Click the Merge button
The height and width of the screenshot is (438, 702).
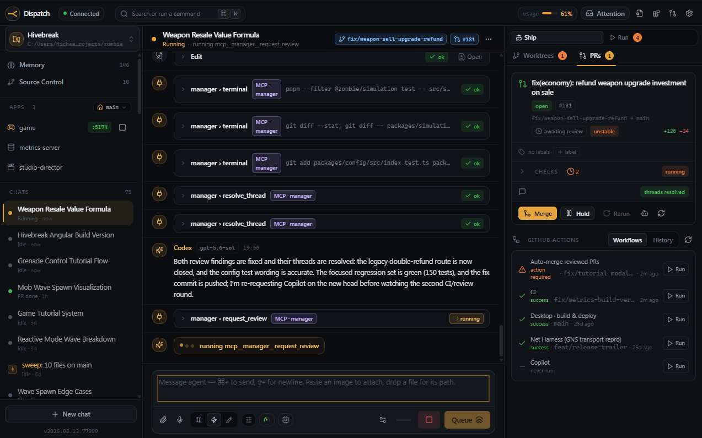click(538, 213)
